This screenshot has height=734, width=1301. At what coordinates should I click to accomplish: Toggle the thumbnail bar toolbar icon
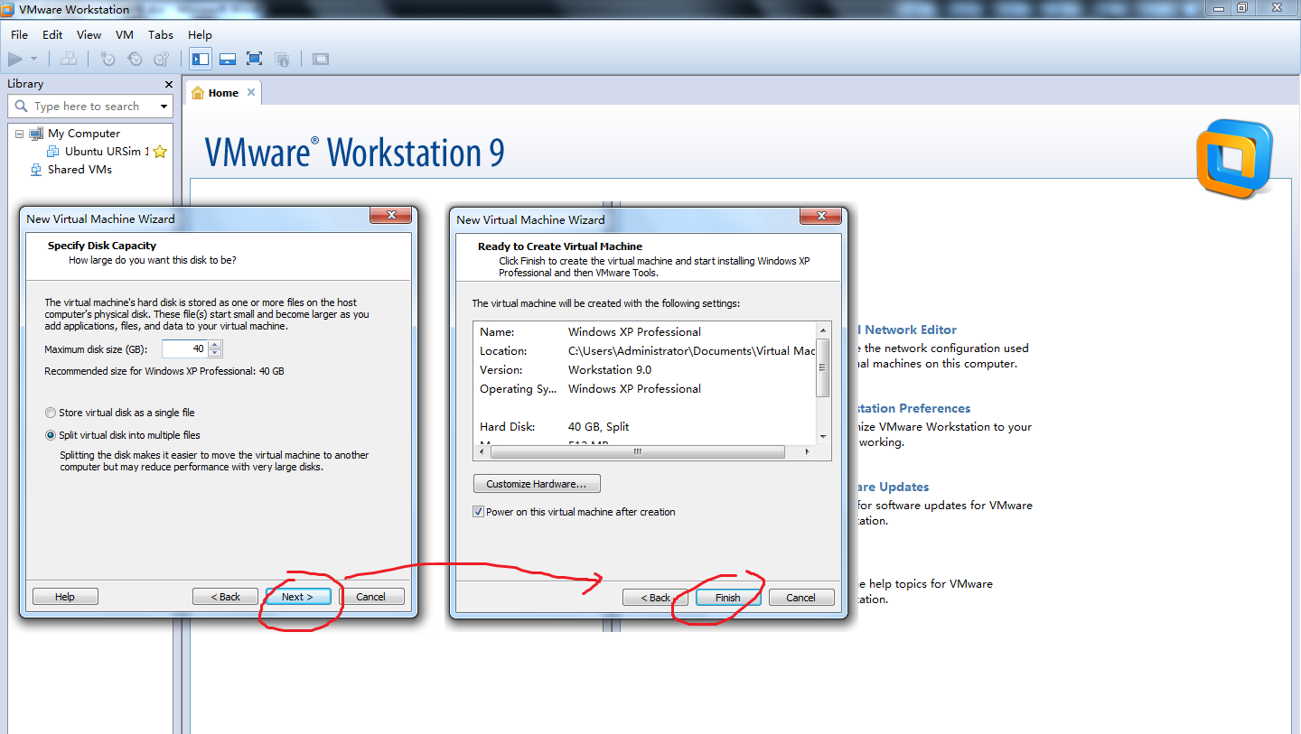(228, 59)
